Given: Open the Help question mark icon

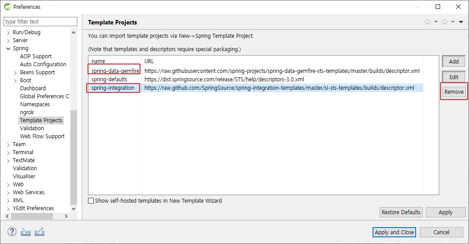Looking at the screenshot, I should (x=12, y=232).
